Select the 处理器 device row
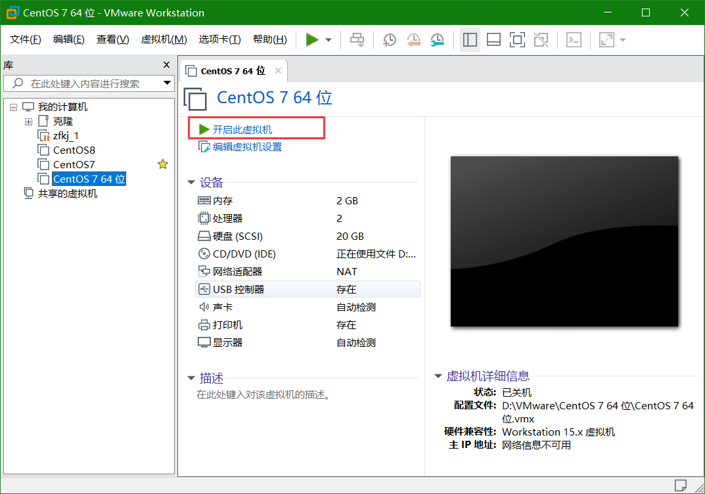Screen dimensions: 705x494 coord(308,219)
